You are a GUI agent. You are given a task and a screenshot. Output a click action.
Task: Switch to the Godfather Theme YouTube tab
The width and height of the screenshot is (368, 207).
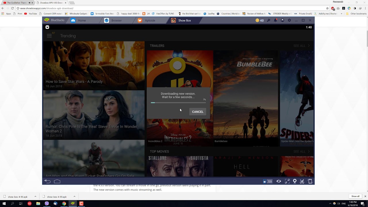[x=17, y=3]
